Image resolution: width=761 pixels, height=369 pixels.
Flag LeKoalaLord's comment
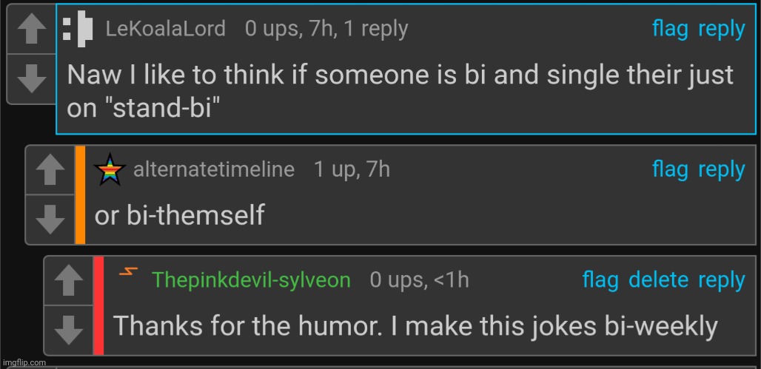[x=670, y=30]
